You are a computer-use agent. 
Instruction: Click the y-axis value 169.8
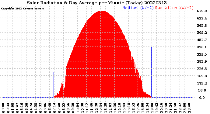202,76
